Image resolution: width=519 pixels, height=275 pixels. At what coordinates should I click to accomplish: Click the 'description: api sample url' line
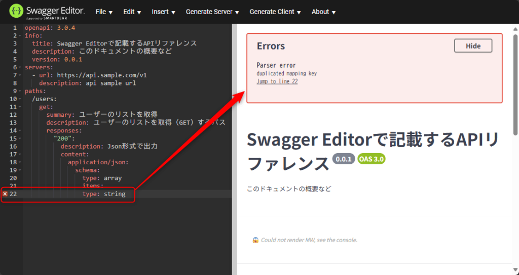click(x=87, y=83)
